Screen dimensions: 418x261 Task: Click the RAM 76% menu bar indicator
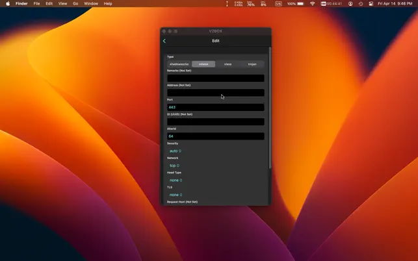click(x=251, y=4)
